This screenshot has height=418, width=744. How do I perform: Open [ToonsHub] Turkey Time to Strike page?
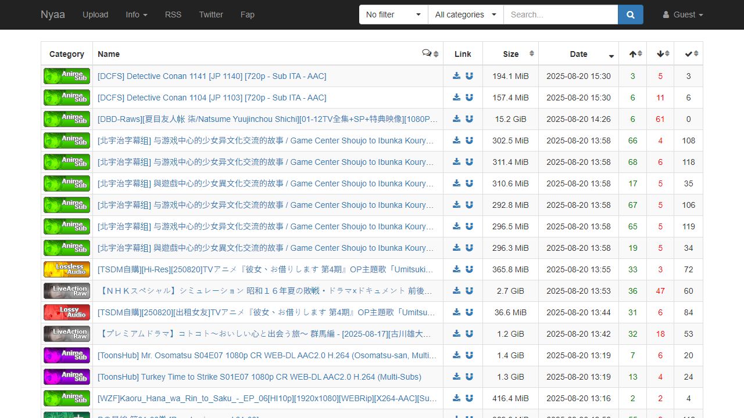259,377
